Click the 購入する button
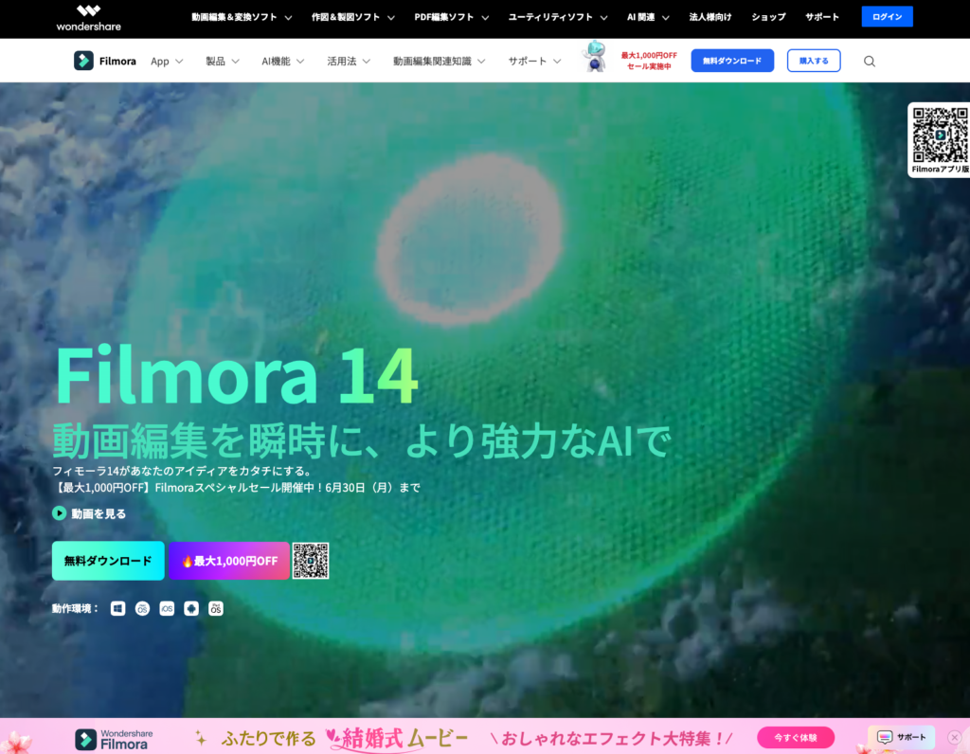The width and height of the screenshot is (970, 754). tap(813, 61)
